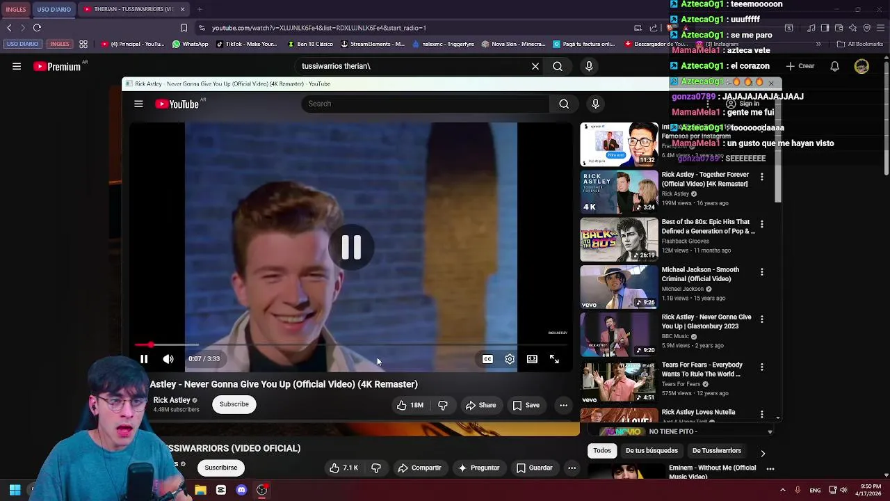This screenshot has width=890, height=501.
Task: Pause the Rick Astley video using the control bar pause button
Action: coord(144,359)
